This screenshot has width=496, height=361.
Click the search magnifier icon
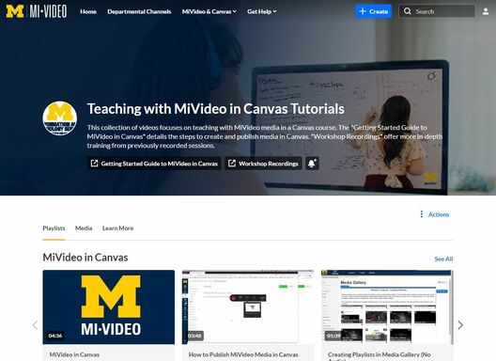pyautogui.click(x=408, y=11)
